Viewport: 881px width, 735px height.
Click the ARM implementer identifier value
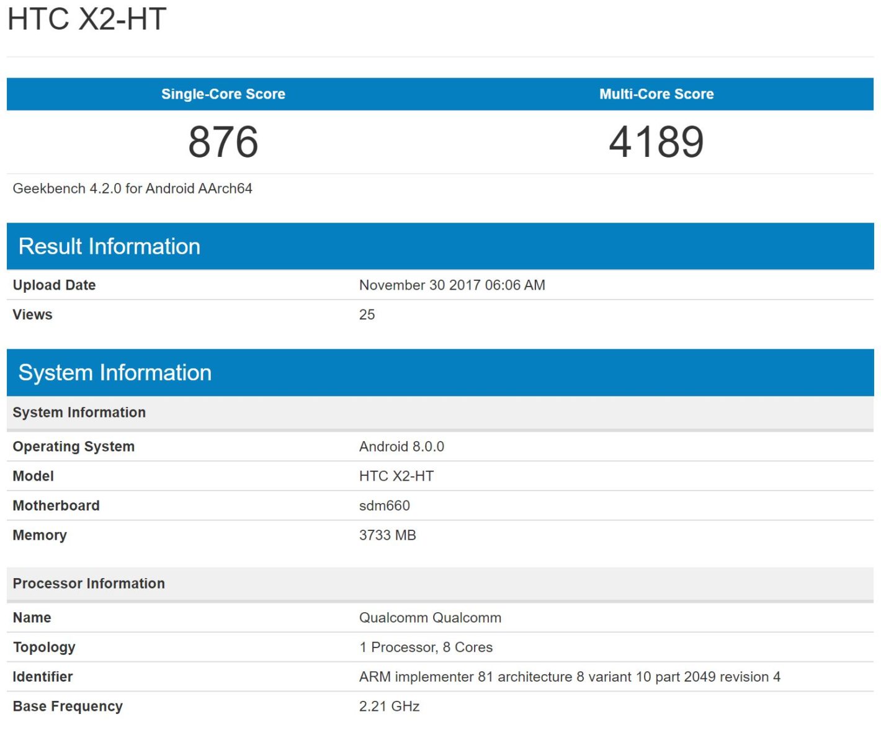(x=570, y=677)
